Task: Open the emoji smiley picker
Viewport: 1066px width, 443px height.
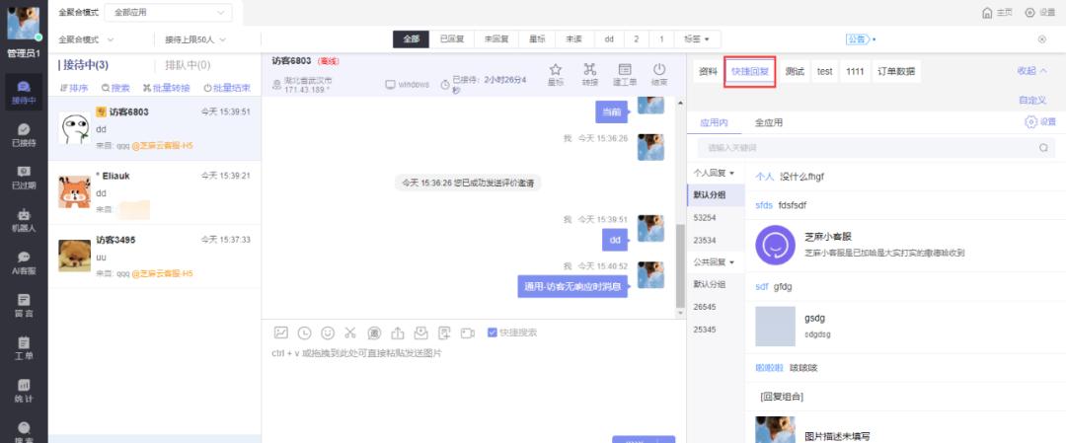Action: pos(328,332)
